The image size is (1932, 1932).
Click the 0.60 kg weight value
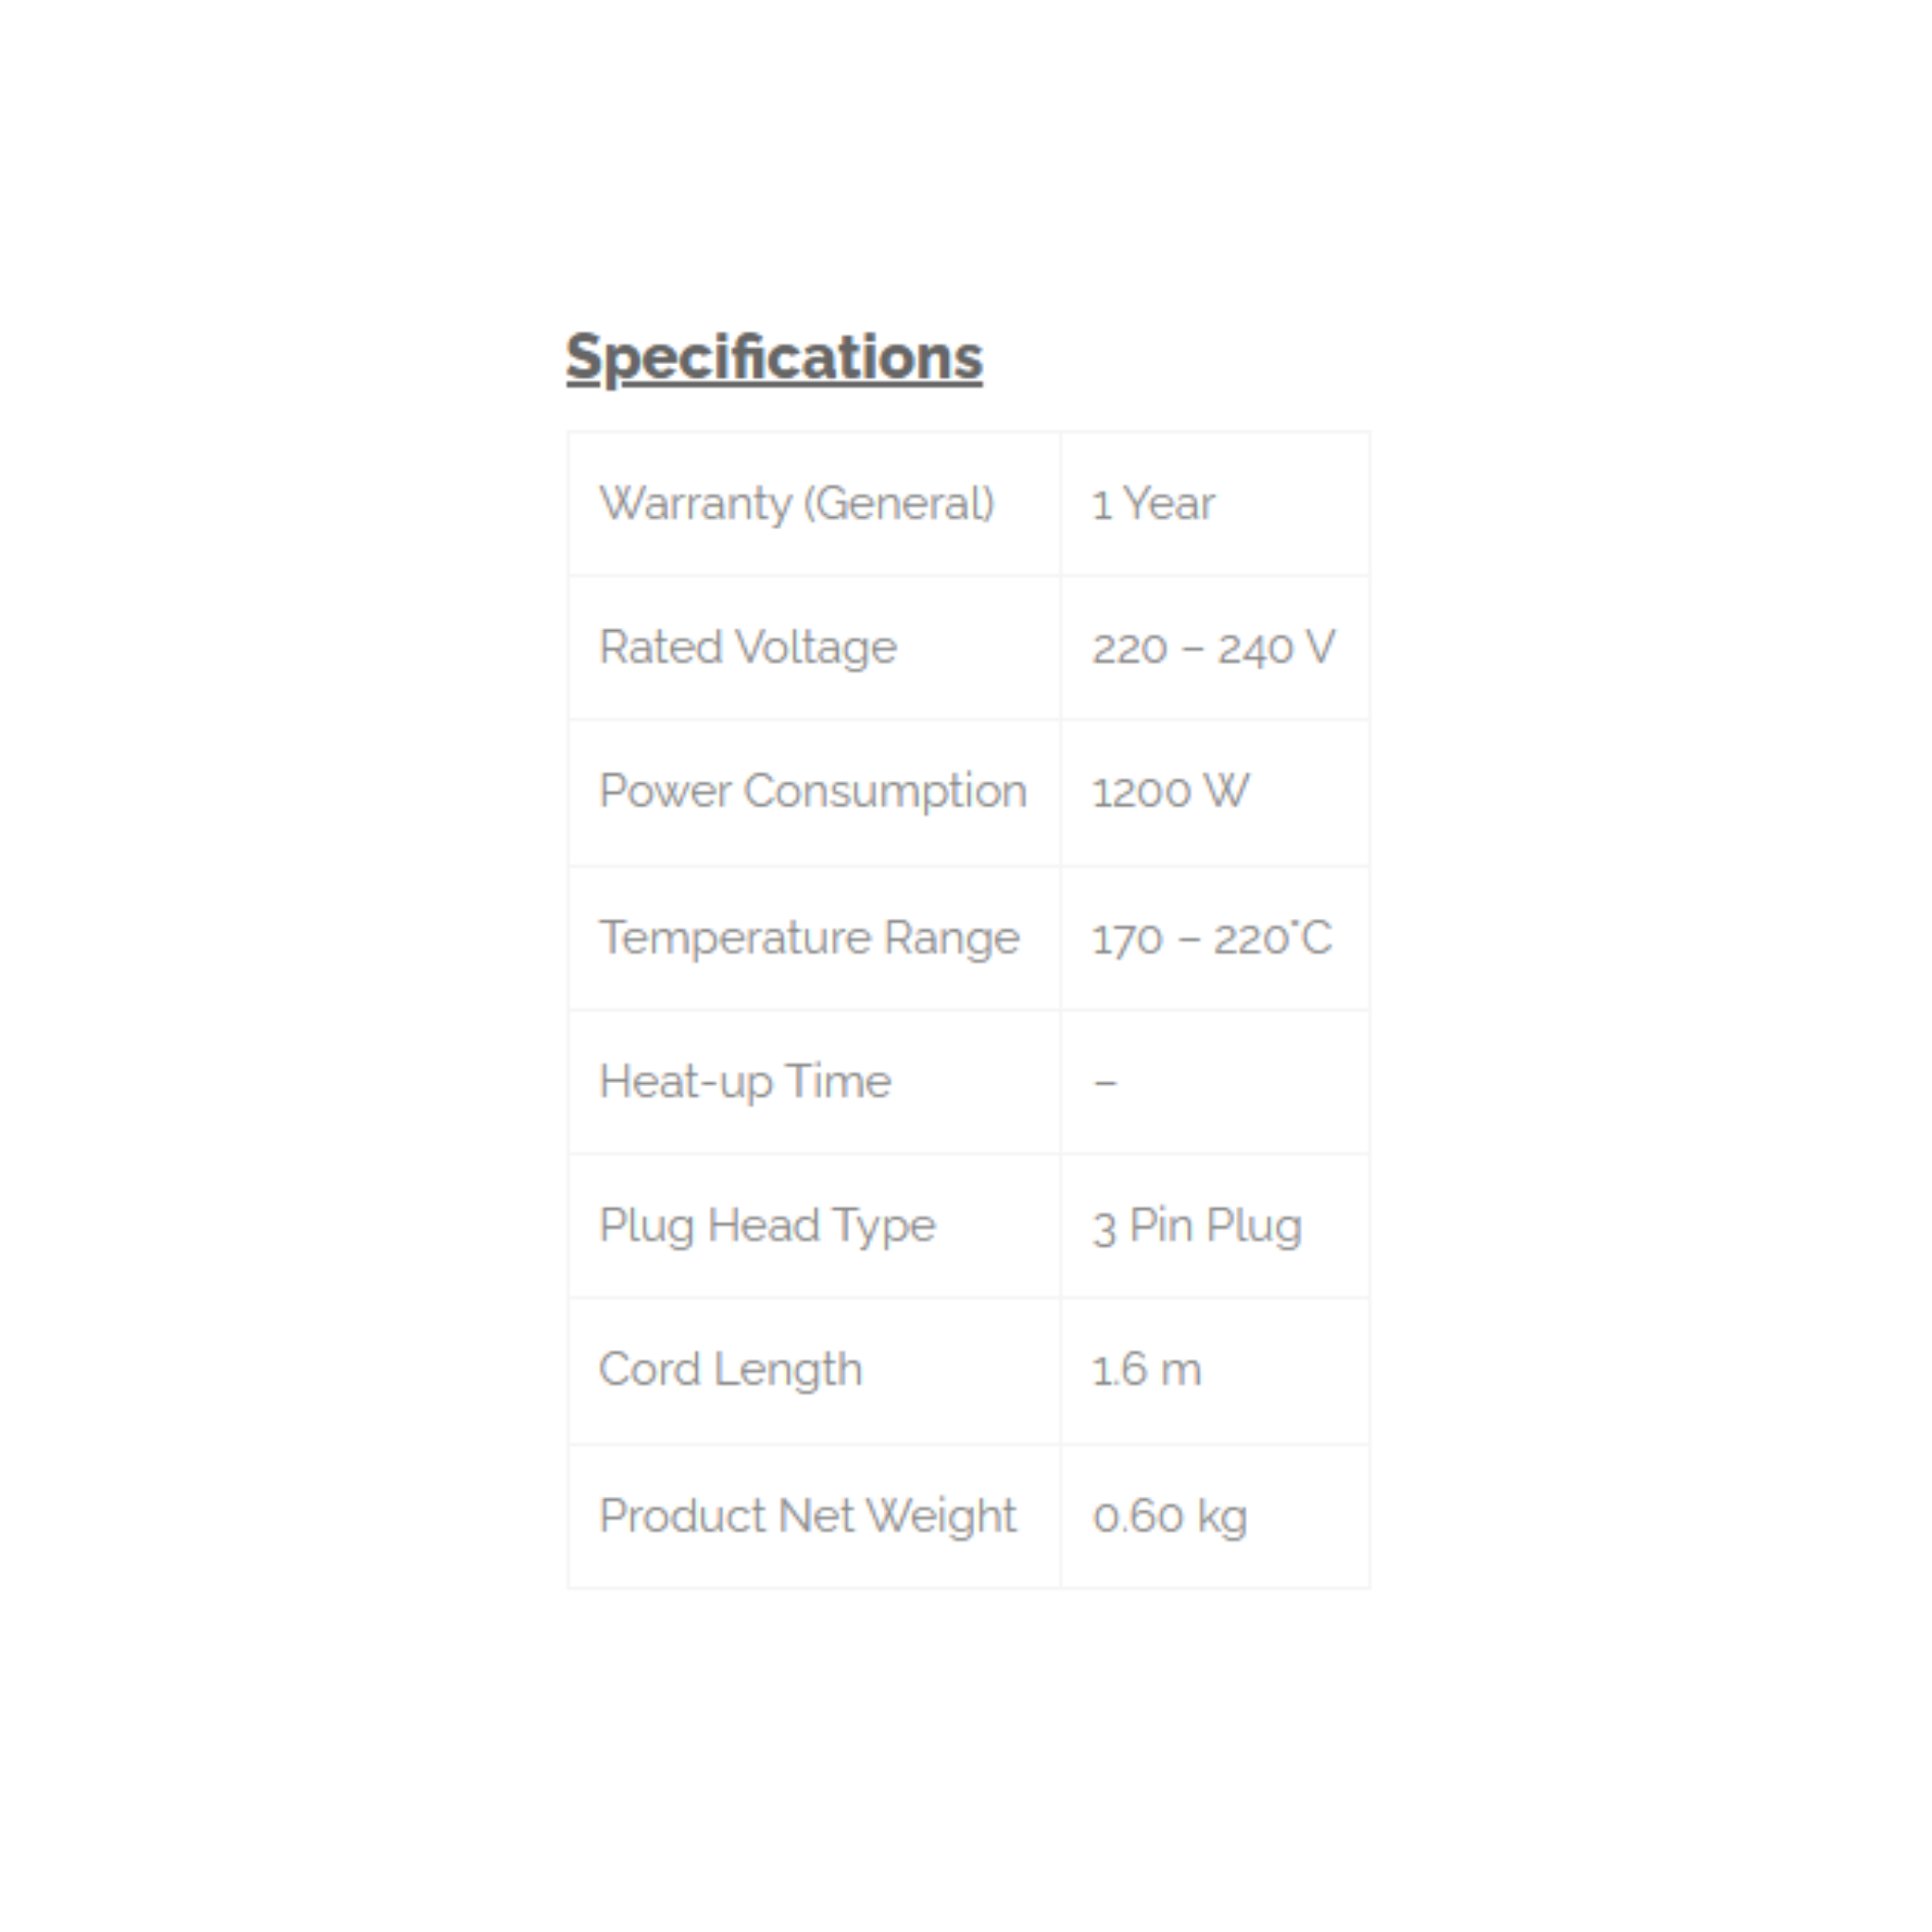[1169, 1516]
